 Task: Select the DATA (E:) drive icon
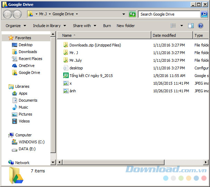[15, 150]
